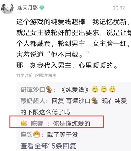Tap the IP属地:海南 location label
Viewport: 131px width, 151px height.
[46, 75]
